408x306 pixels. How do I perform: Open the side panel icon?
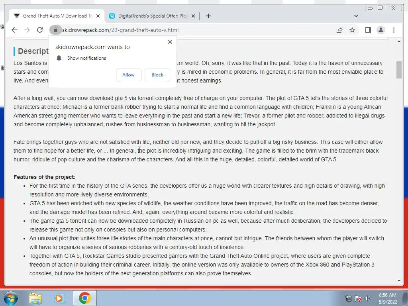click(x=368, y=30)
